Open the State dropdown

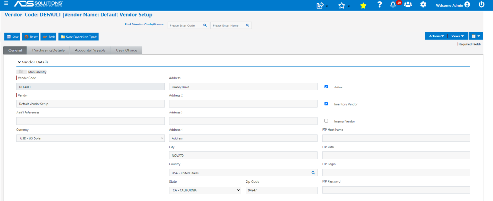click(205, 190)
